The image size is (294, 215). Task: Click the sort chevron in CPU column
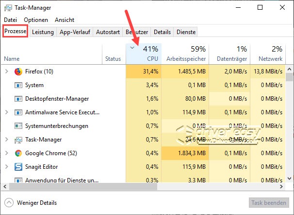click(x=132, y=48)
